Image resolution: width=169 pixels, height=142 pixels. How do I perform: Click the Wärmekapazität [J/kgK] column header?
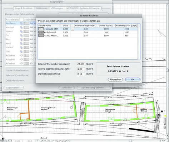(x=126, y=26)
